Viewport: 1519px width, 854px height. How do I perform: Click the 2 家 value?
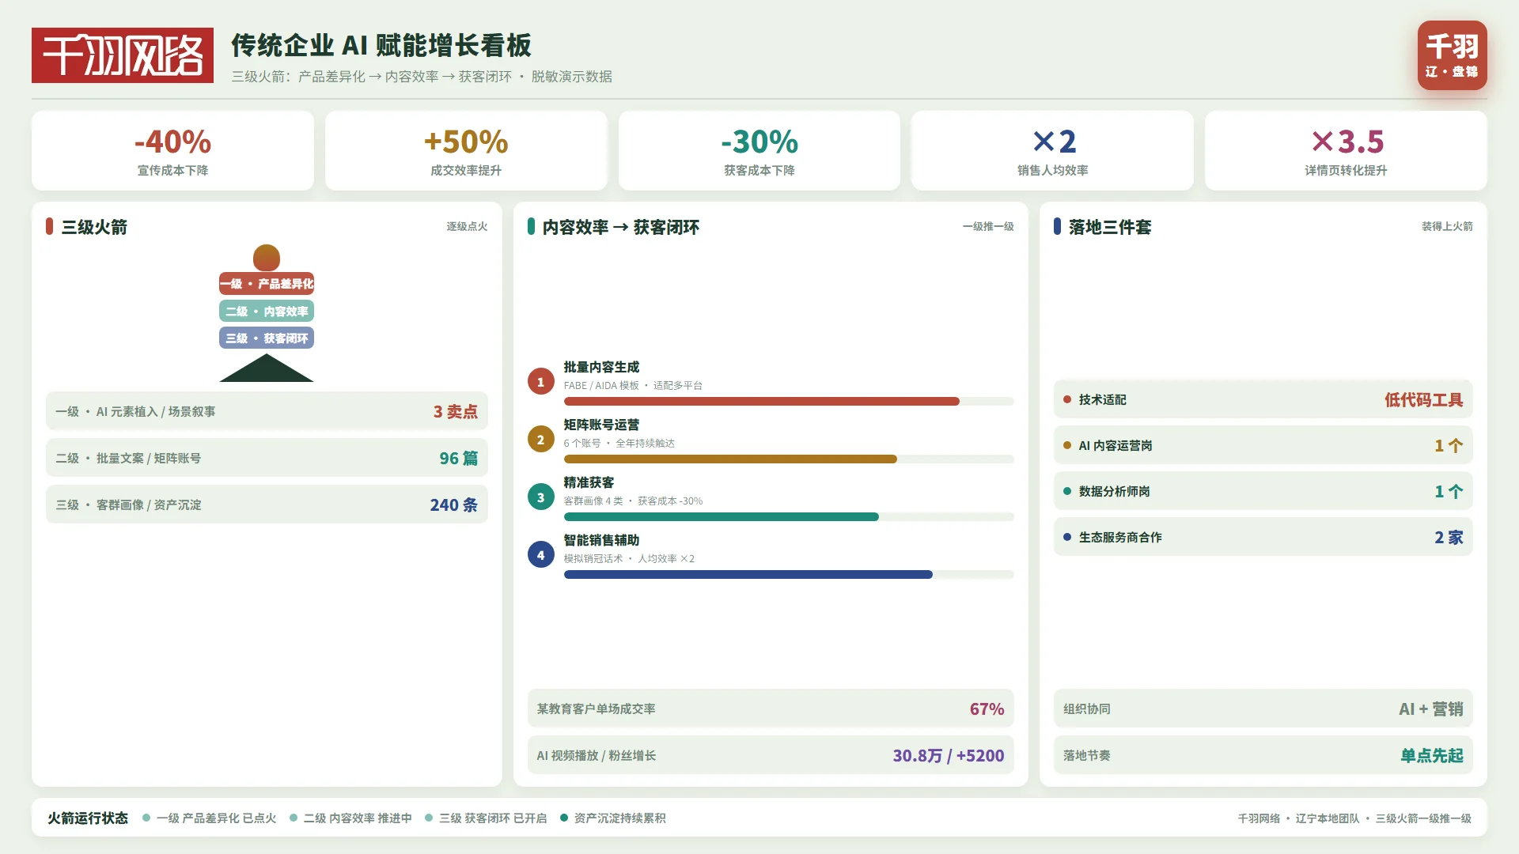pyautogui.click(x=1449, y=537)
